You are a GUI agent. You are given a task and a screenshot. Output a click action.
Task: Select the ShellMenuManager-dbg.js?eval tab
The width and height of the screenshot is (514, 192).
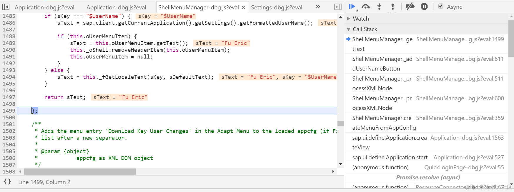199,7
